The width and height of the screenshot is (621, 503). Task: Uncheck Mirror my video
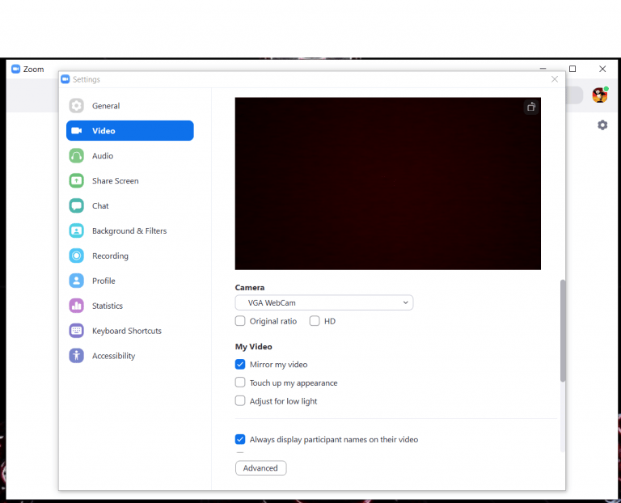tap(240, 365)
